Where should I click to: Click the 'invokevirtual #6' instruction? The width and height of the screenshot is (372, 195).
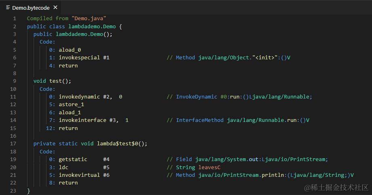(84, 175)
